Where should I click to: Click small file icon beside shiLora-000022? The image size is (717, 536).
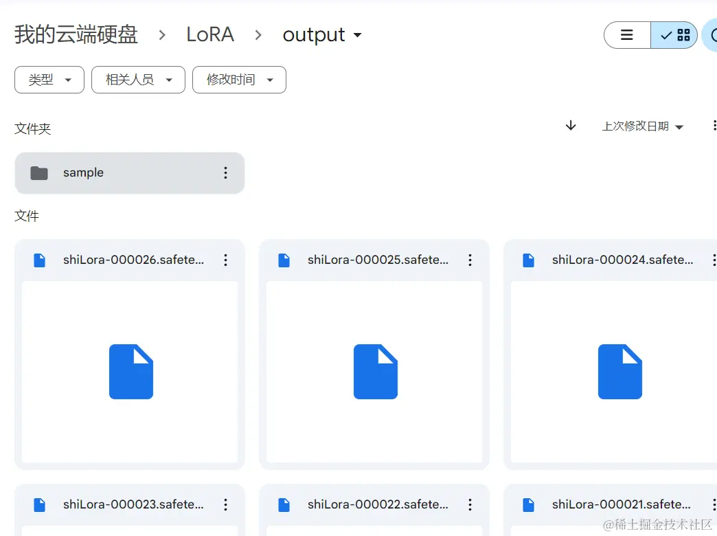(284, 505)
